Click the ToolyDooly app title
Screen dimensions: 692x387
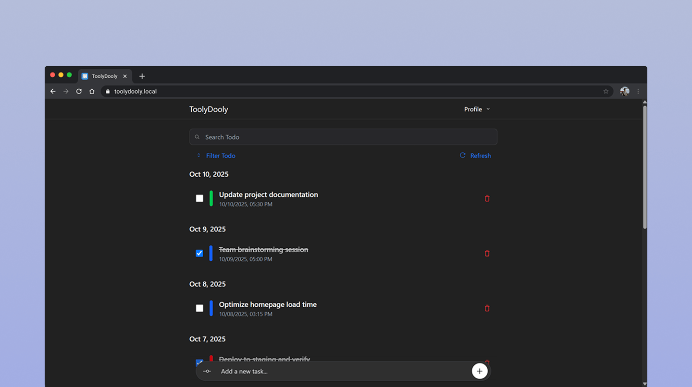click(209, 109)
